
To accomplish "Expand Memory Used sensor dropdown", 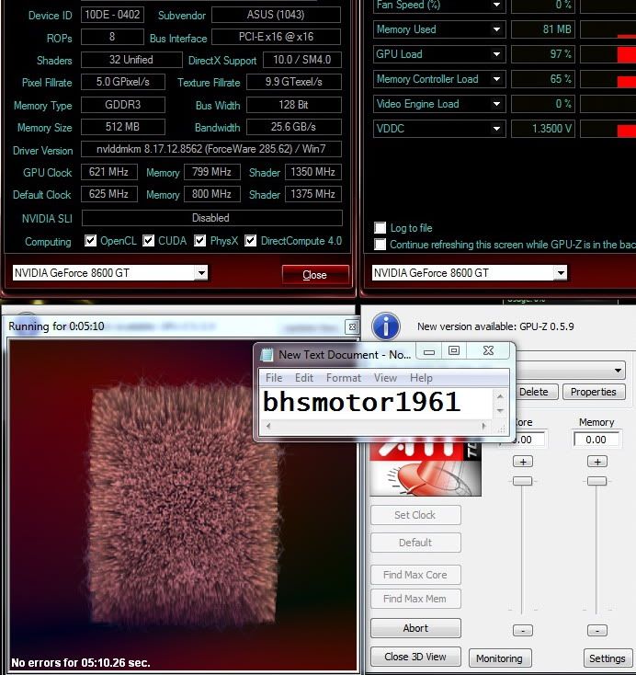I will tap(496, 29).
